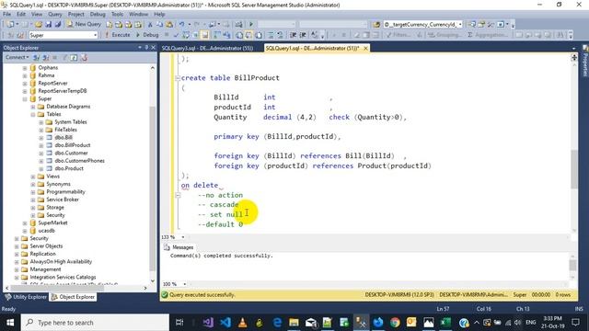Screen dimensions: 589x331
Task: Open the Edit menu
Action: coord(21,14)
